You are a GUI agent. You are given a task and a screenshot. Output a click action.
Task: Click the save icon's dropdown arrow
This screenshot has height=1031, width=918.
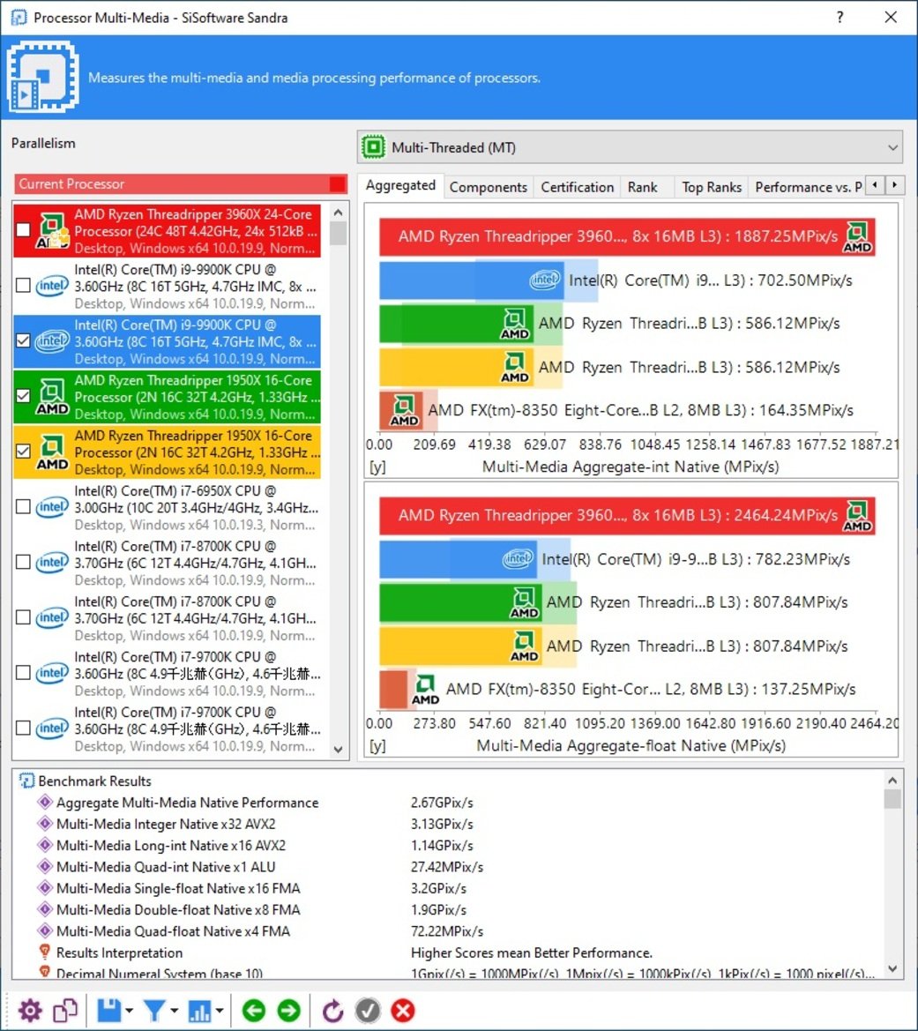[x=130, y=1011]
